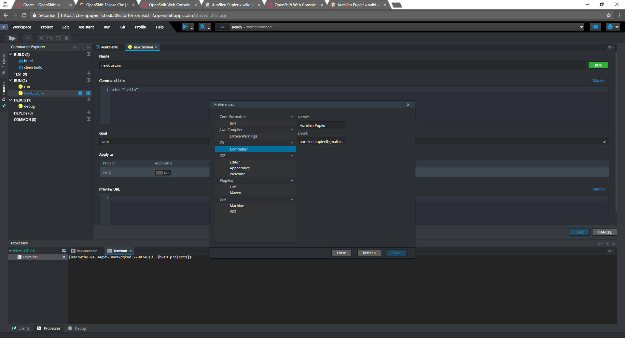Close the Preferences dialog with X
The image size is (625, 338).
tap(408, 105)
